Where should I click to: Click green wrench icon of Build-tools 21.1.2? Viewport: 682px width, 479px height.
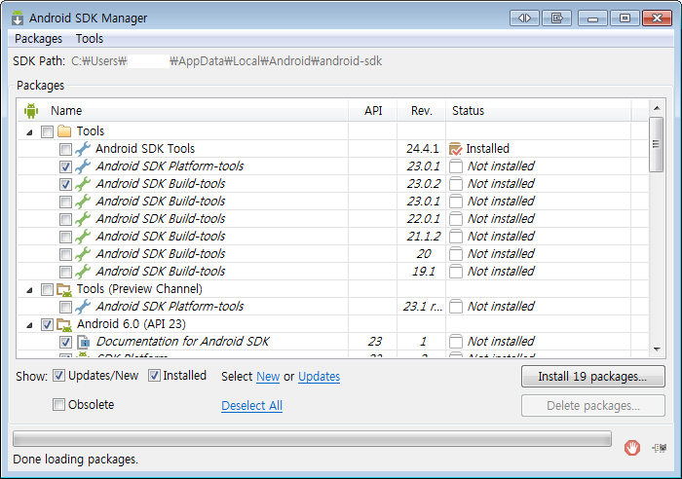point(83,236)
